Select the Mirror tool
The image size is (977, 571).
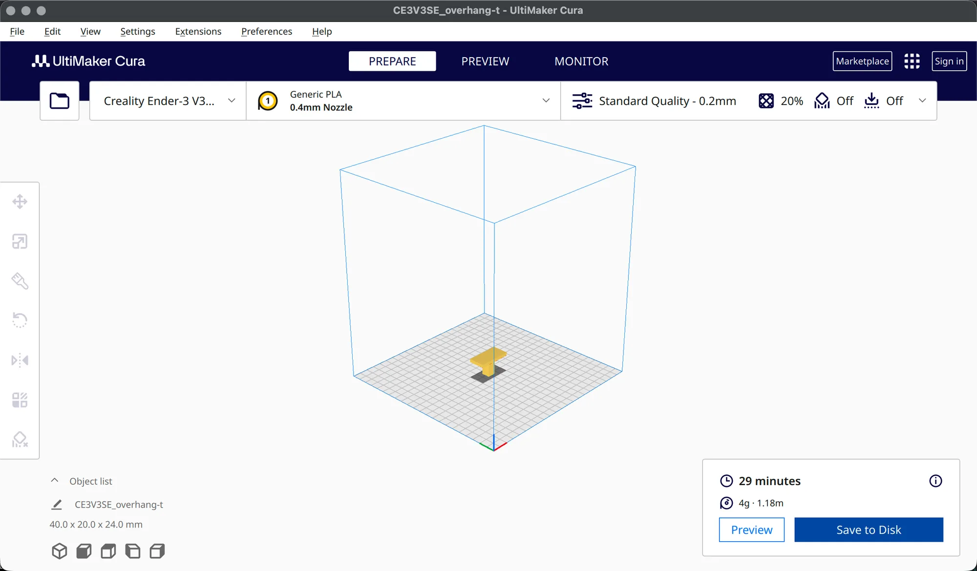point(20,360)
